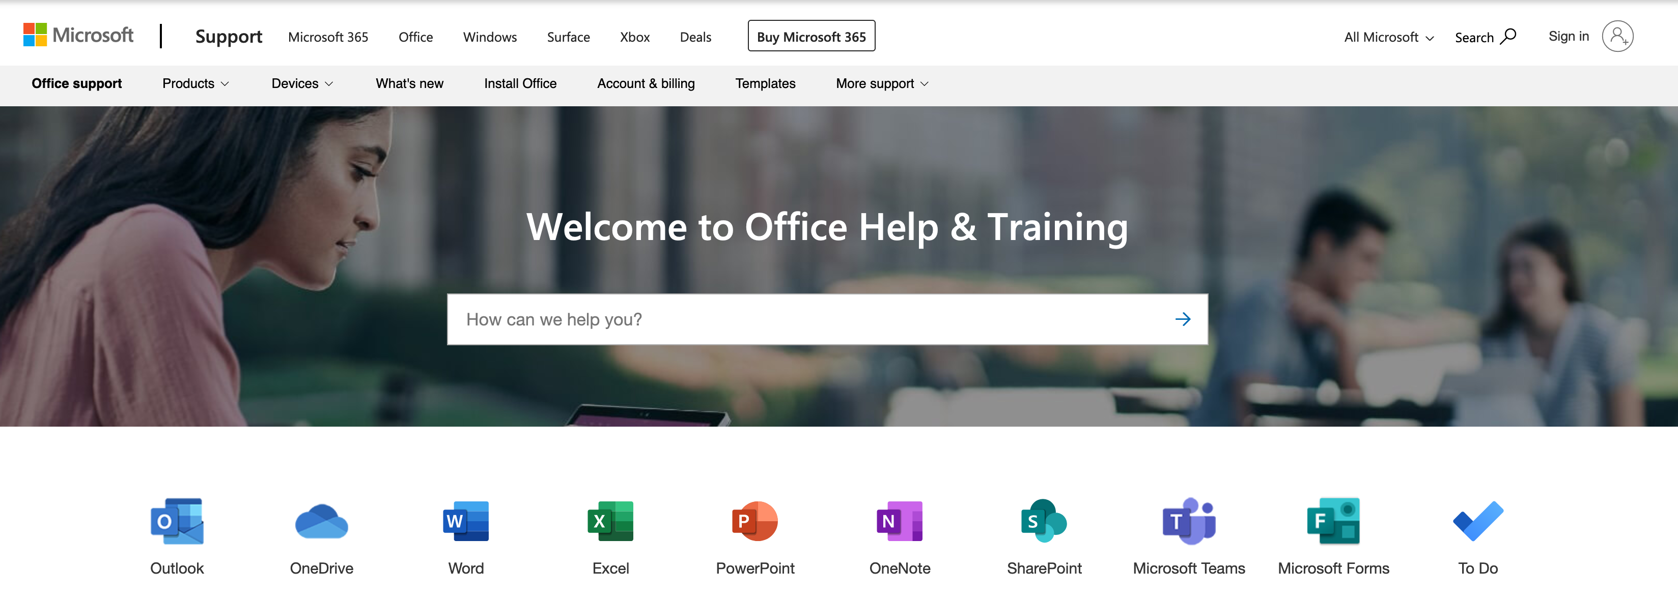The image size is (1678, 597).
Task: Click the Search magnifier icon
Action: click(1508, 37)
